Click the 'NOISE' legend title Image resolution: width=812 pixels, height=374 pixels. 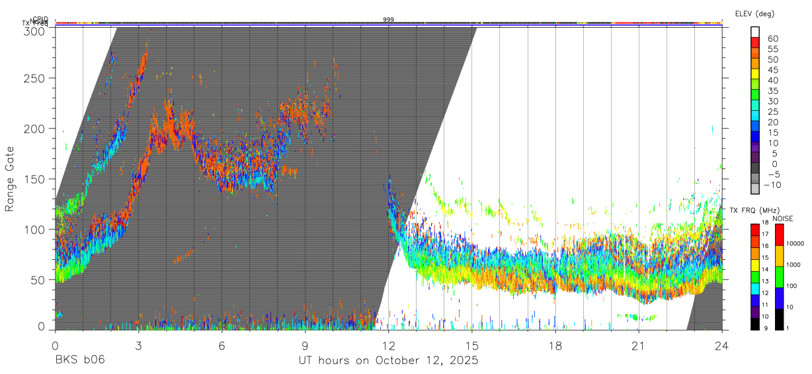[x=782, y=218]
